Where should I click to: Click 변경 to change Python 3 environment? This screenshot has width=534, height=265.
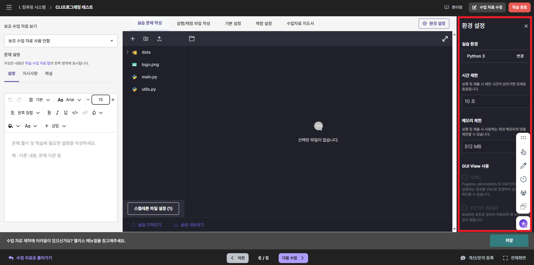(x=520, y=56)
